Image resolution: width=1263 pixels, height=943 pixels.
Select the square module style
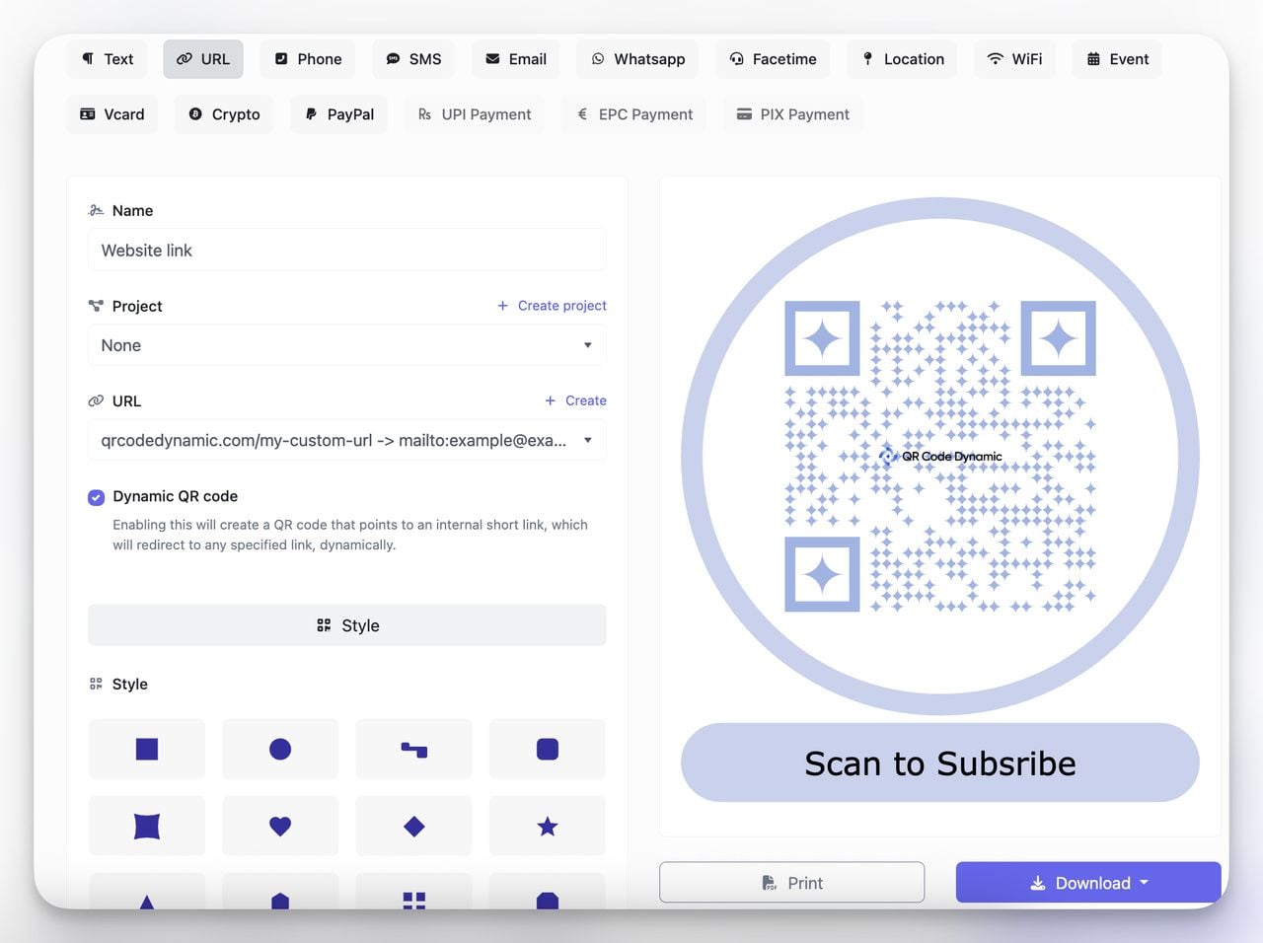coord(147,750)
